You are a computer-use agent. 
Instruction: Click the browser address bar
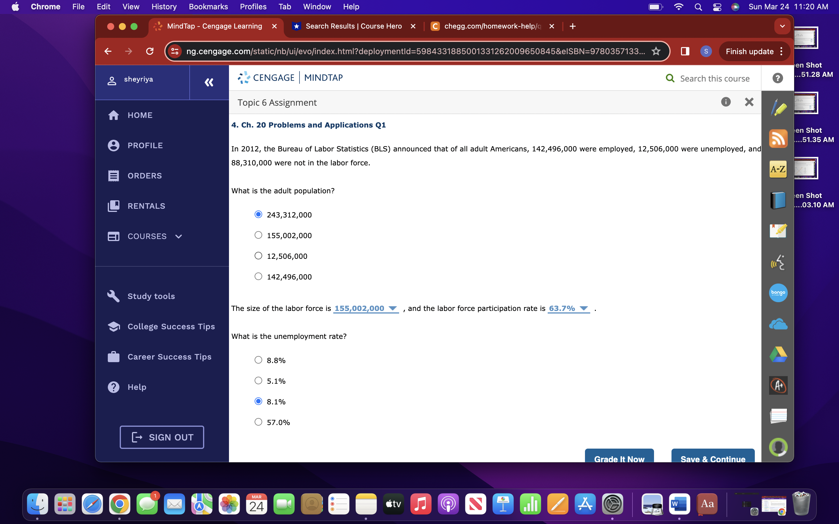tap(416, 51)
